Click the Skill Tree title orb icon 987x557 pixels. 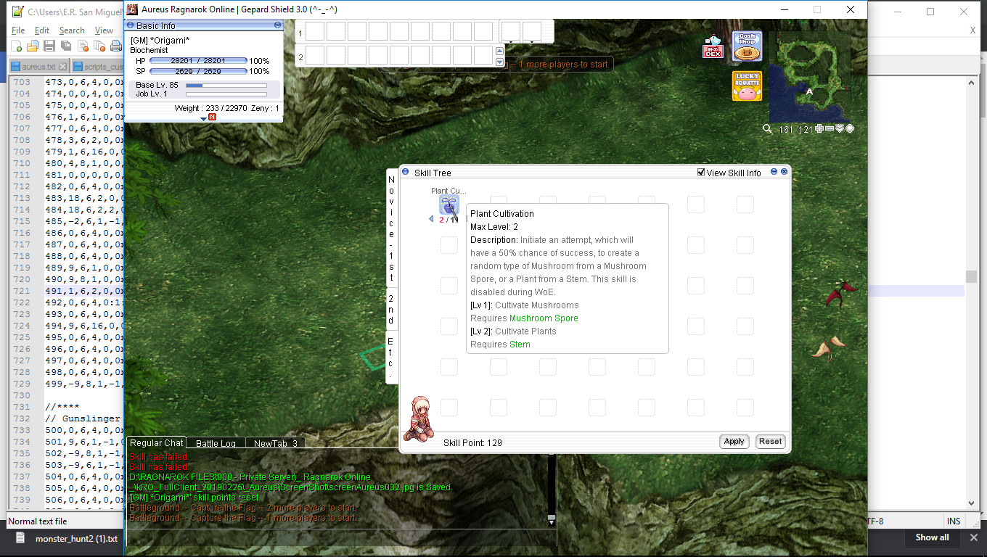(406, 173)
